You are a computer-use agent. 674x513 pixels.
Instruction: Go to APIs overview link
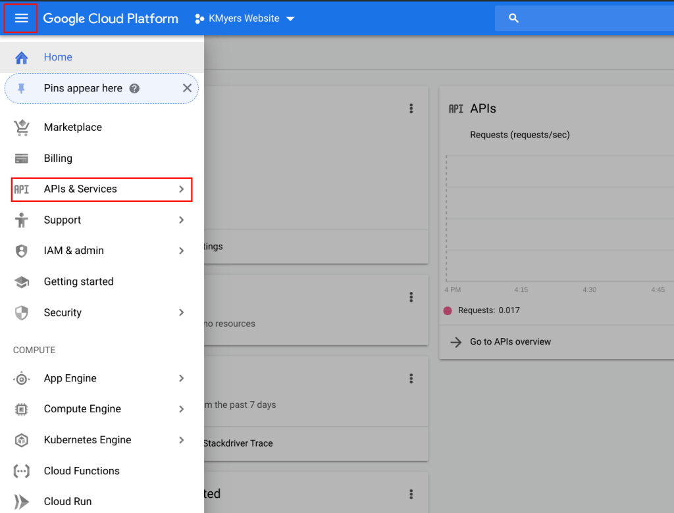coord(510,341)
